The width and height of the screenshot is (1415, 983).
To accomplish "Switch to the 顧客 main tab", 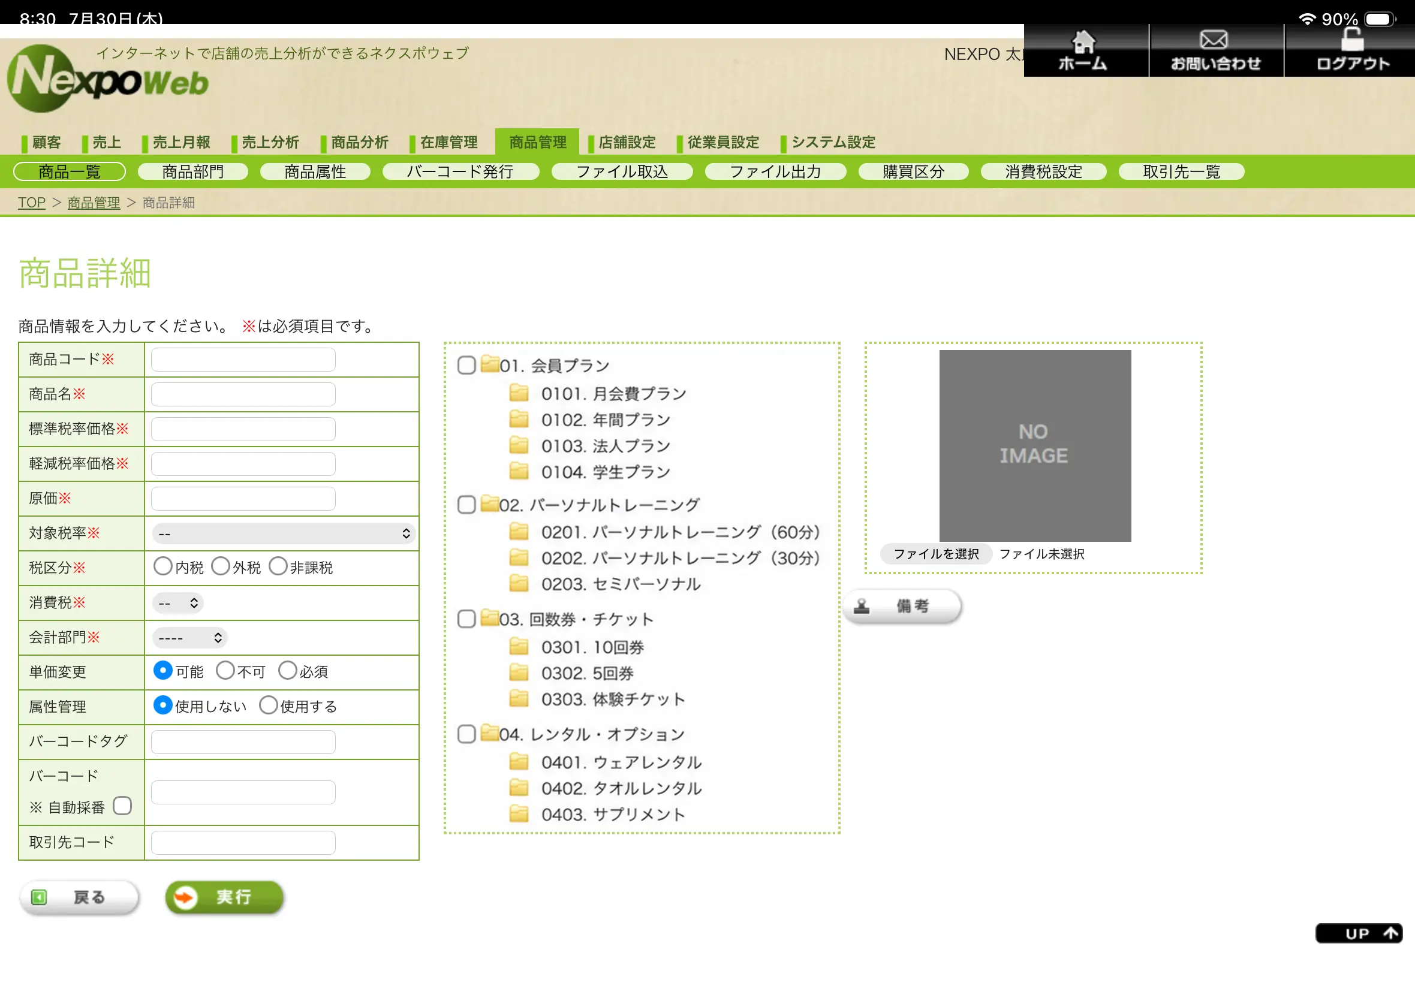I will tap(41, 142).
